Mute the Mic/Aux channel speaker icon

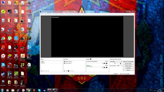tap(104, 67)
